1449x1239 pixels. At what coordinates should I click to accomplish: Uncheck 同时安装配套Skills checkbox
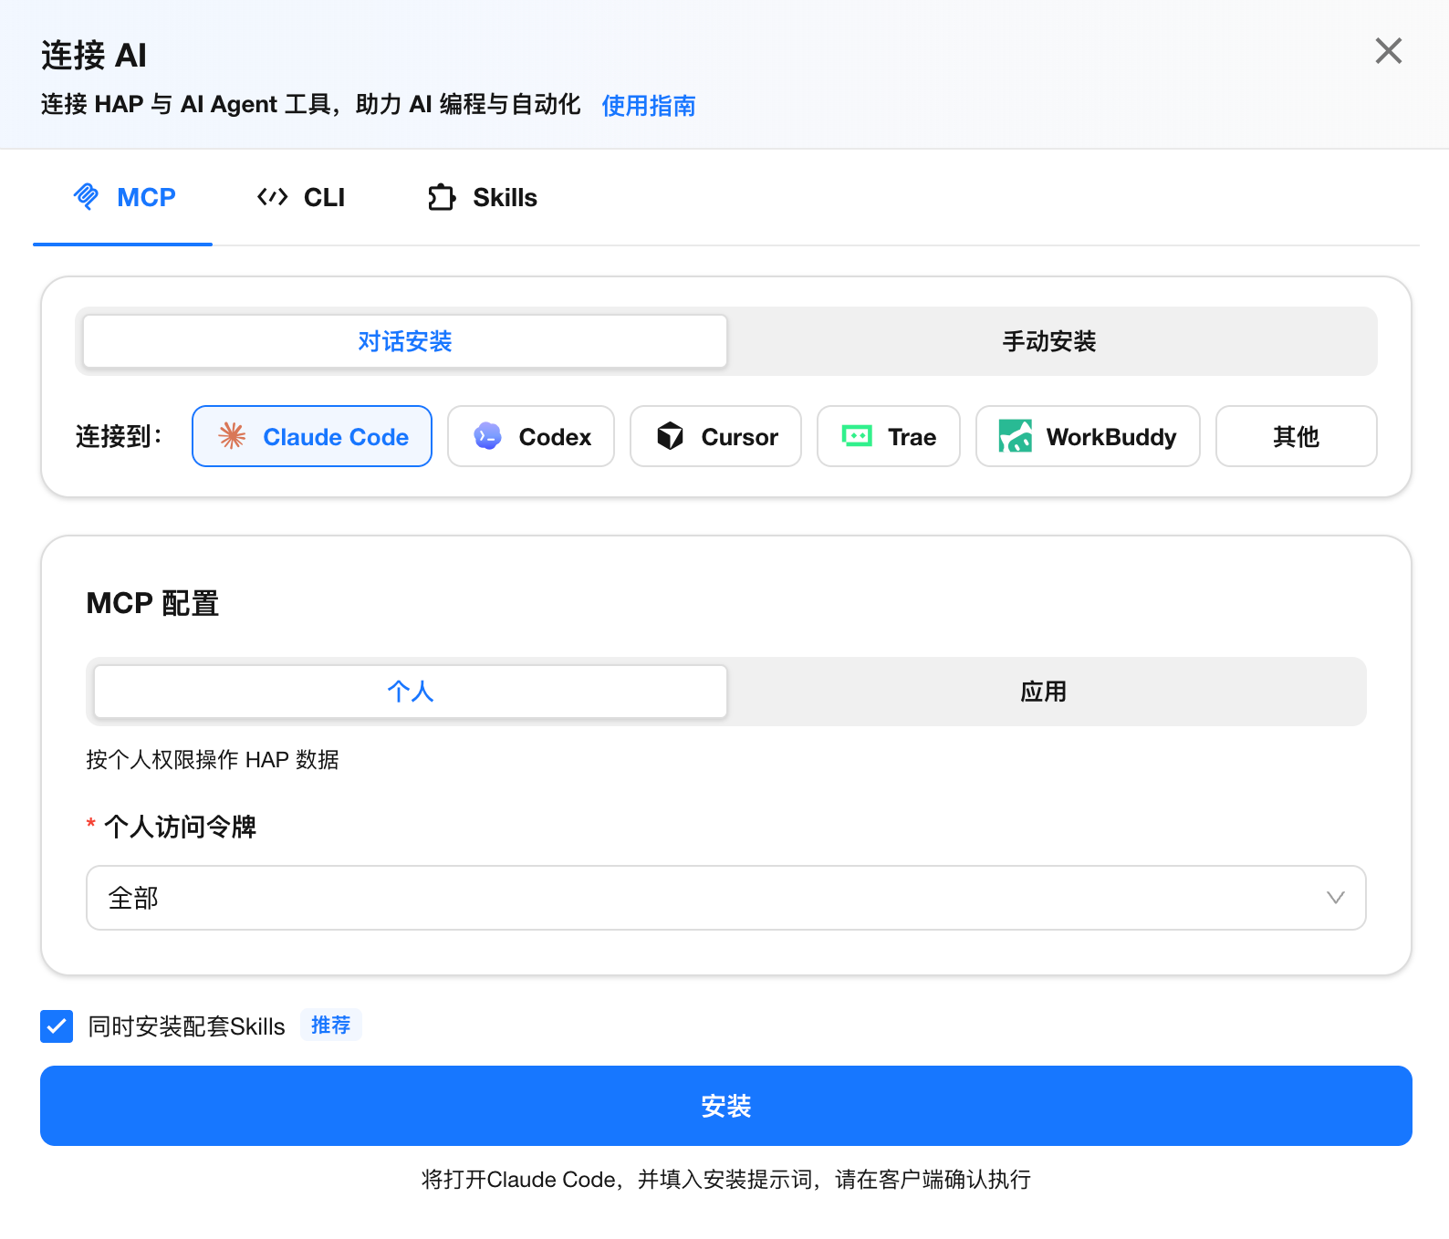pos(57,1026)
